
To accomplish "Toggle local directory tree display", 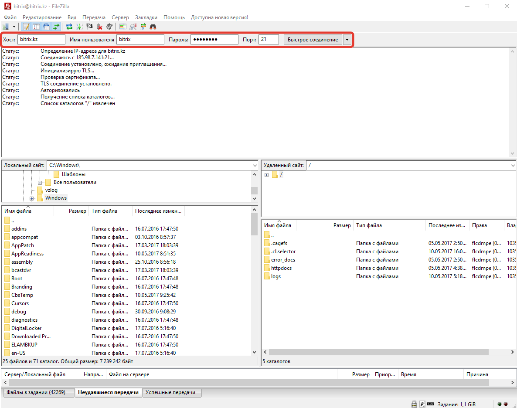I will (36, 27).
